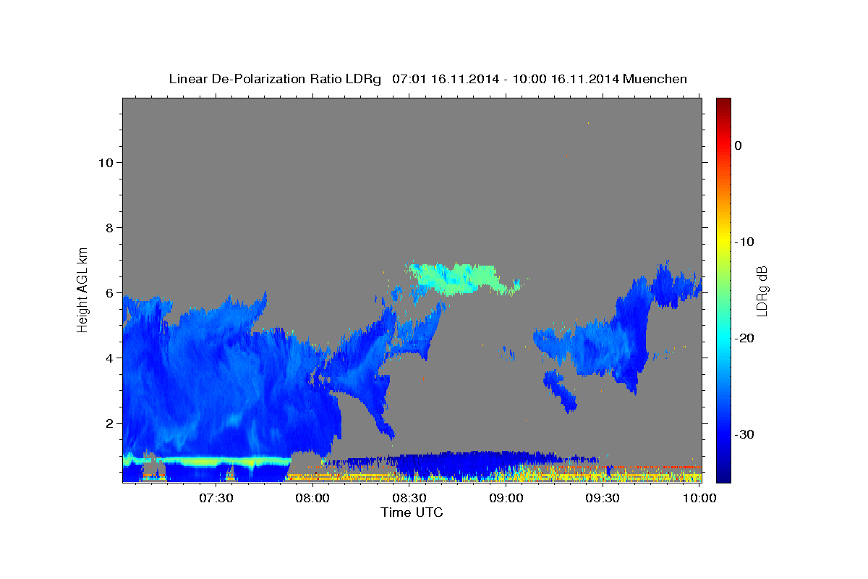This screenshot has height=579, width=868.
Task: Click the height label '10'
Action: [x=105, y=162]
